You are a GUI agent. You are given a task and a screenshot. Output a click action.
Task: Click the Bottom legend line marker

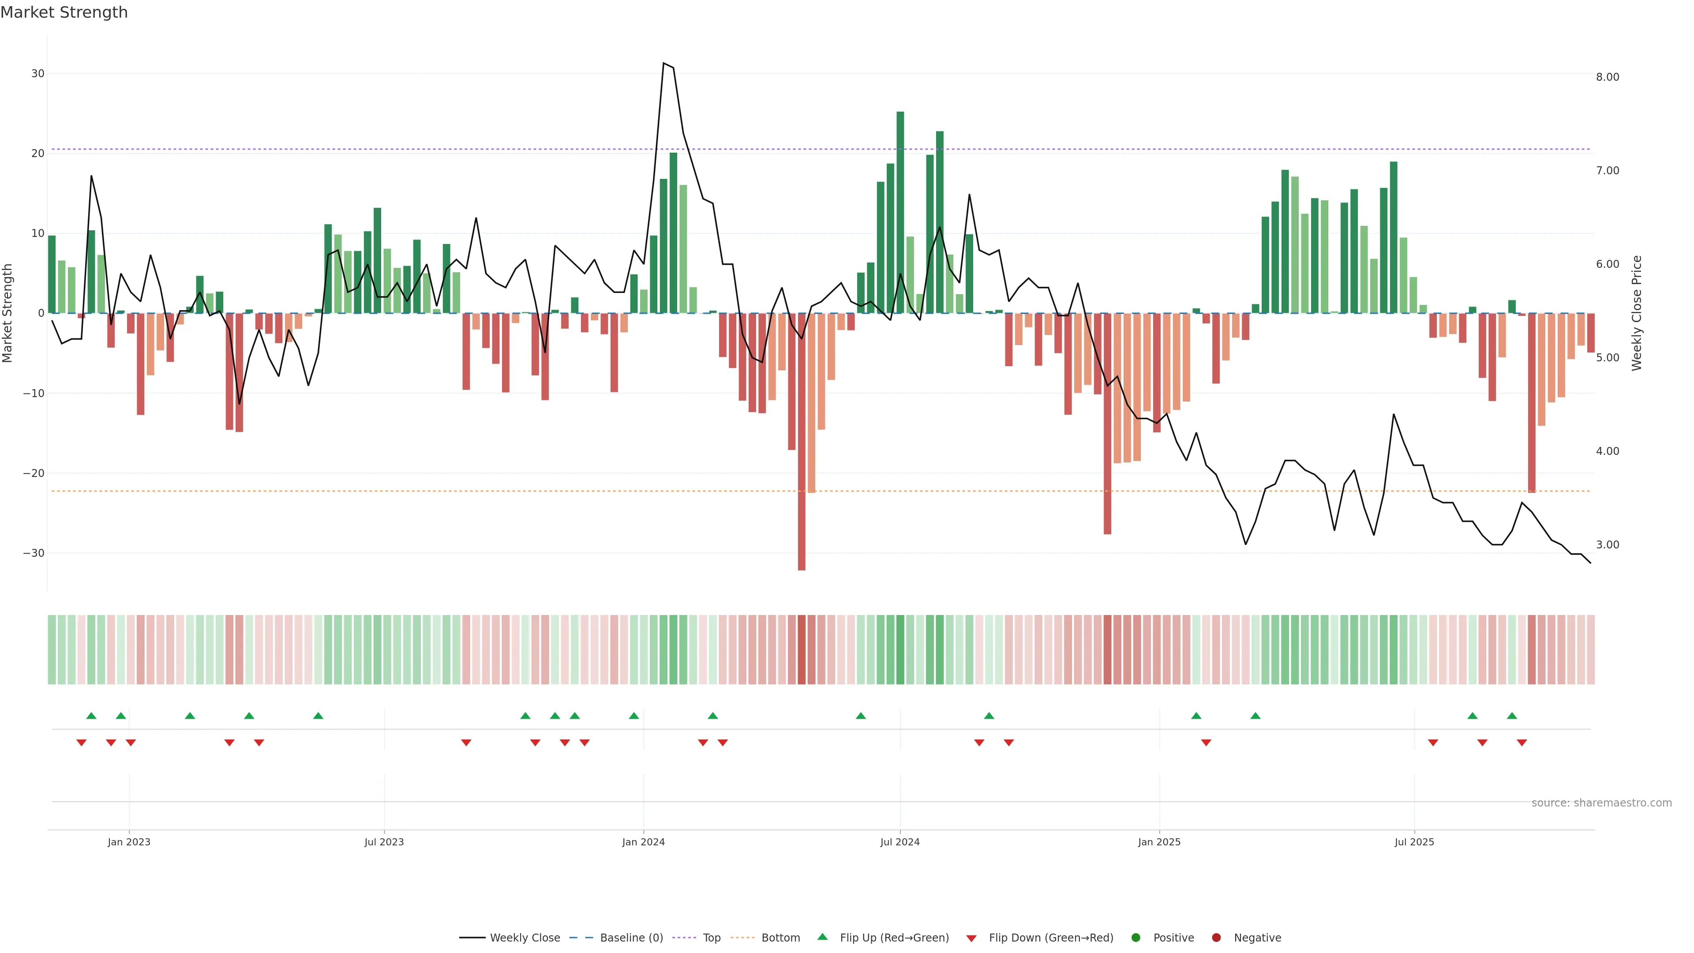click(742, 938)
